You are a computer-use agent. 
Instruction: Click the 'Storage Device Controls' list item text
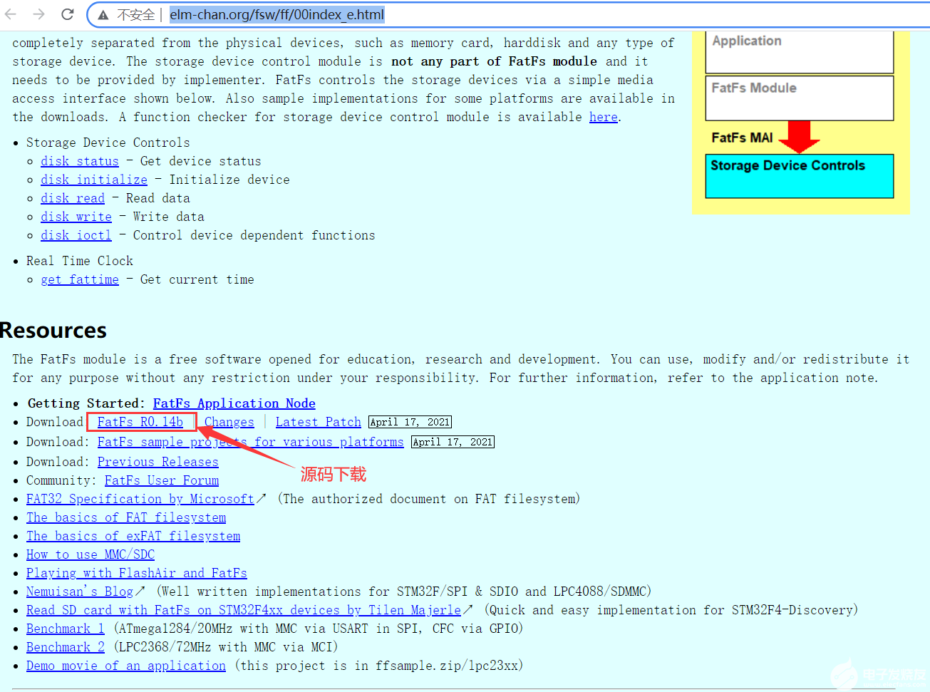point(108,143)
